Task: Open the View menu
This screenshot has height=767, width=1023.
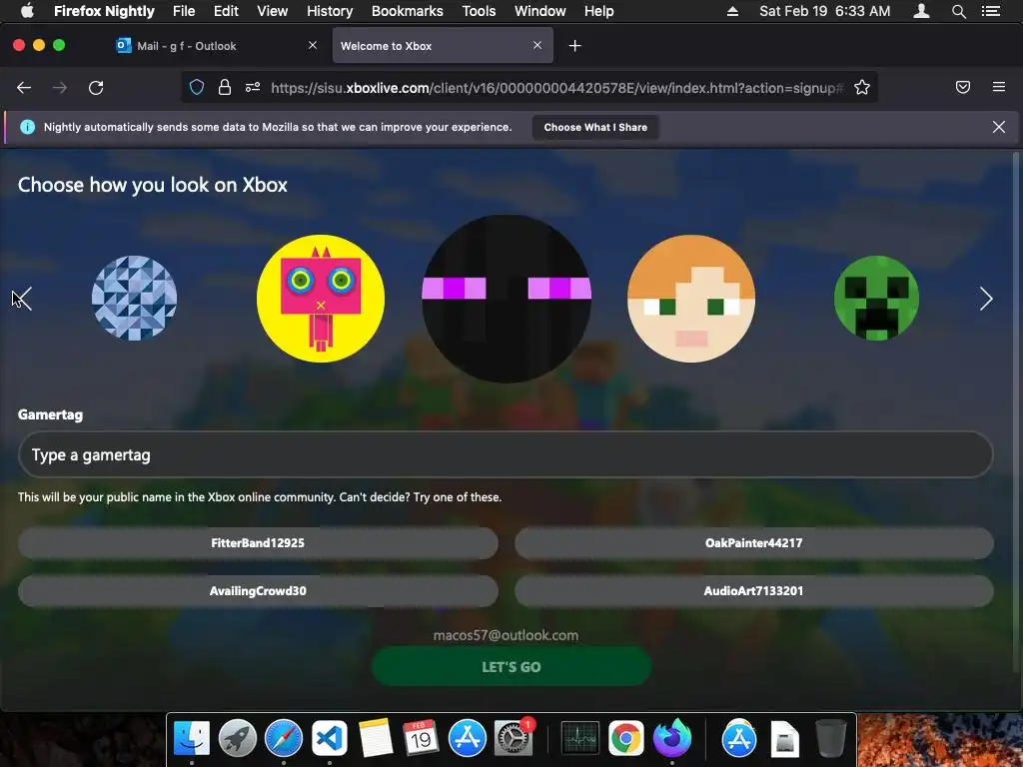Action: [272, 11]
